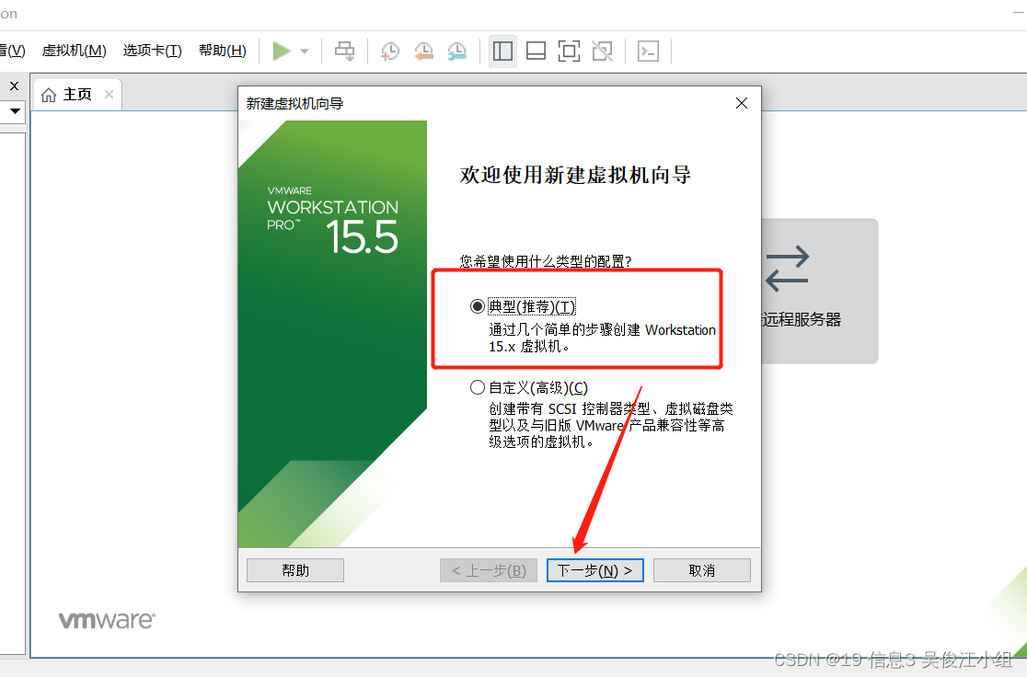The image size is (1027, 677).
Task: Click the wizard's 帮助 button
Action: click(295, 570)
